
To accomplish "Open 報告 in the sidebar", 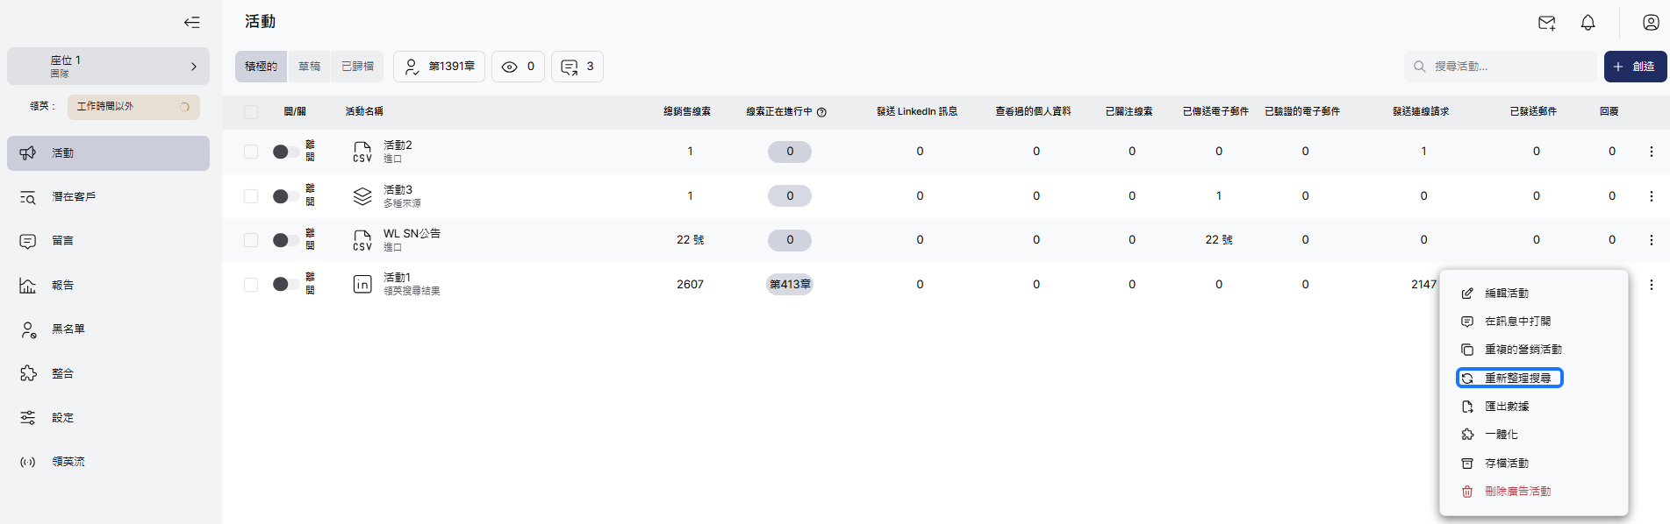I will pyautogui.click(x=62, y=285).
